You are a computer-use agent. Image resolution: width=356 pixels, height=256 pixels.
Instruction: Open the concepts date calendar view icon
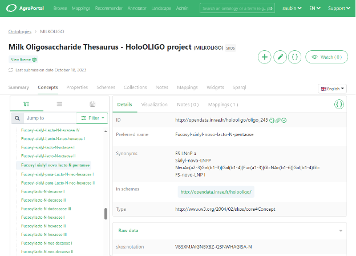[x=92, y=104]
